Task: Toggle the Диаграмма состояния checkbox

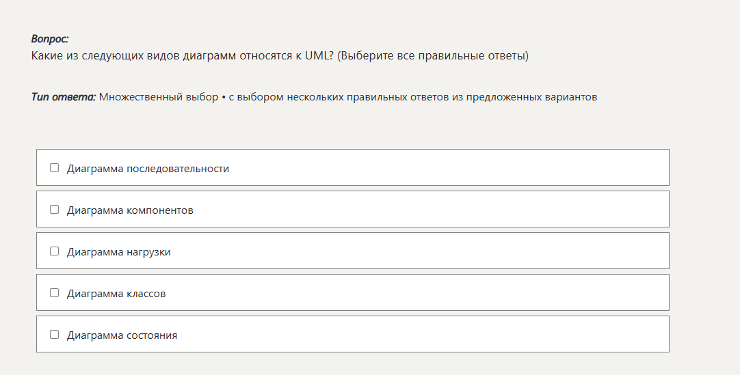Action: [54, 334]
